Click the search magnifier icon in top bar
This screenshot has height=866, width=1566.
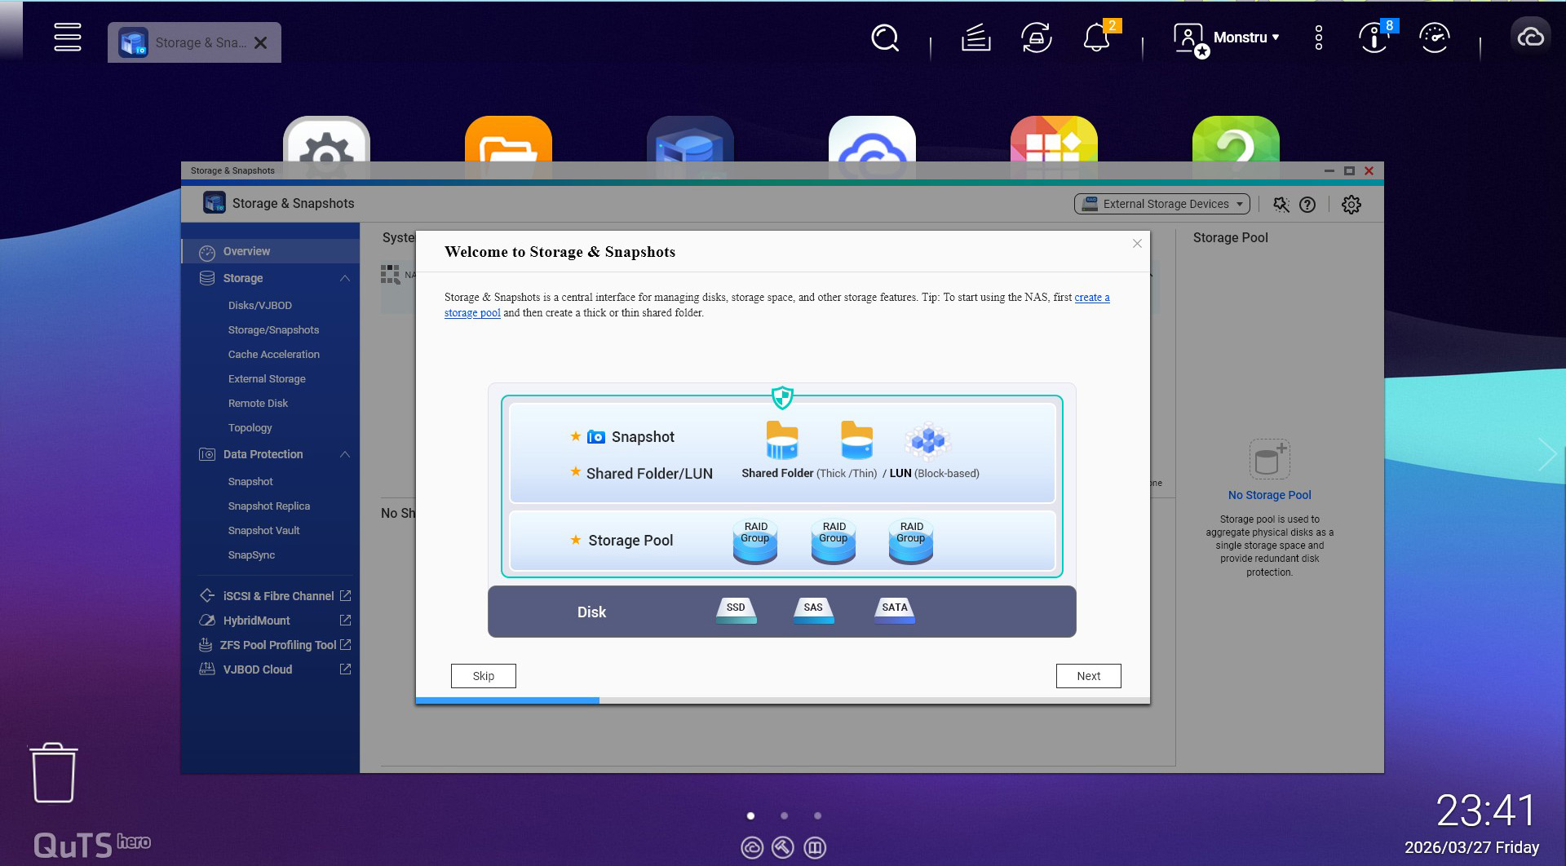[x=884, y=38]
